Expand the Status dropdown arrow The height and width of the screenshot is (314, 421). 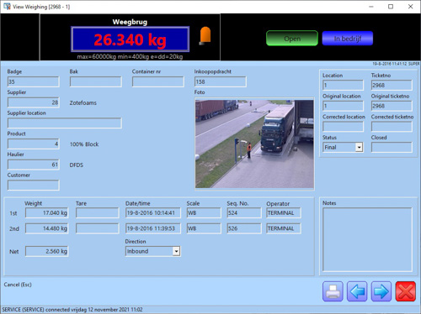(359, 147)
